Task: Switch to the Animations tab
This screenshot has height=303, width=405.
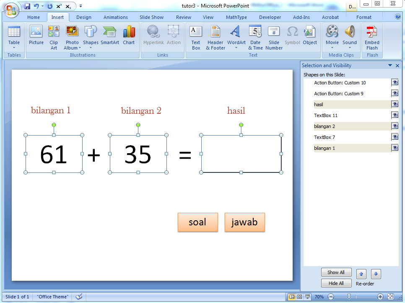Action: point(116,17)
